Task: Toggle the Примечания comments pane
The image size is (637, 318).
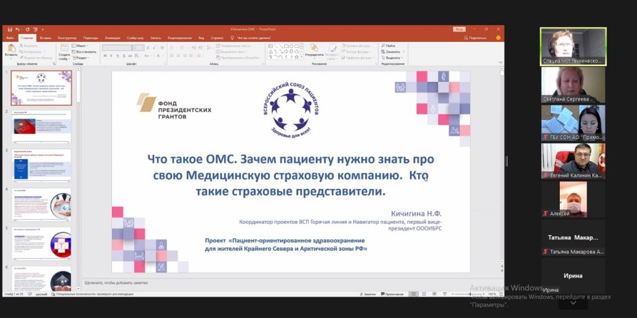Action: [x=393, y=294]
